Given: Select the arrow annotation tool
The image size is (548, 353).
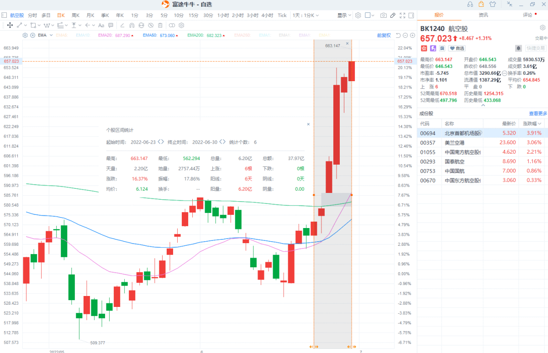Looking at the screenshot, I should [x=87, y=25].
